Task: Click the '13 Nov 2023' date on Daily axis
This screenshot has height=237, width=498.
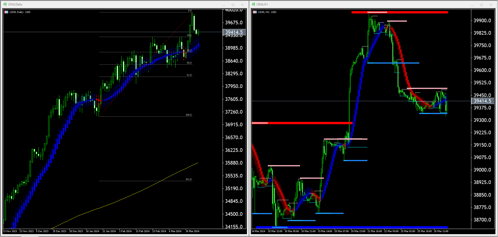Action: coord(10,231)
